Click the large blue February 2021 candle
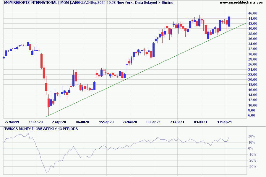The image size is (266, 177). (x=153, y=50)
